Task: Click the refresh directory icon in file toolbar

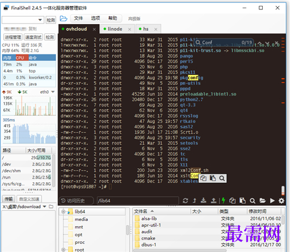Action: click(x=185, y=200)
